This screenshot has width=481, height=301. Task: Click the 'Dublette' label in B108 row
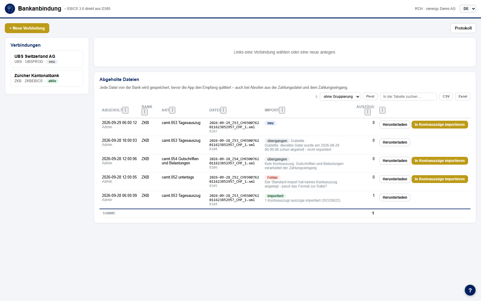[x=297, y=141]
